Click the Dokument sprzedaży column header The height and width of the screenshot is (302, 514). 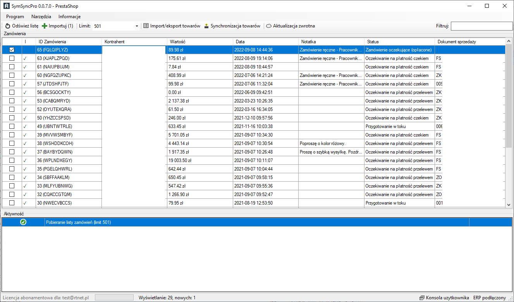tap(470, 42)
